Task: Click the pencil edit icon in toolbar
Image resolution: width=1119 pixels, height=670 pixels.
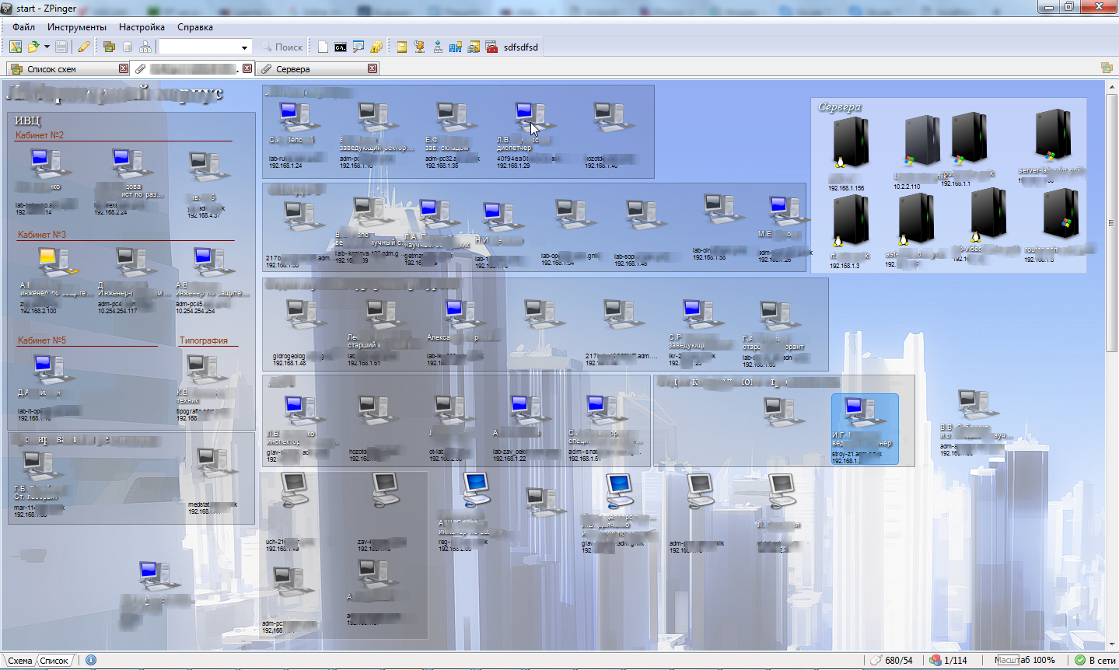Action: (x=84, y=47)
